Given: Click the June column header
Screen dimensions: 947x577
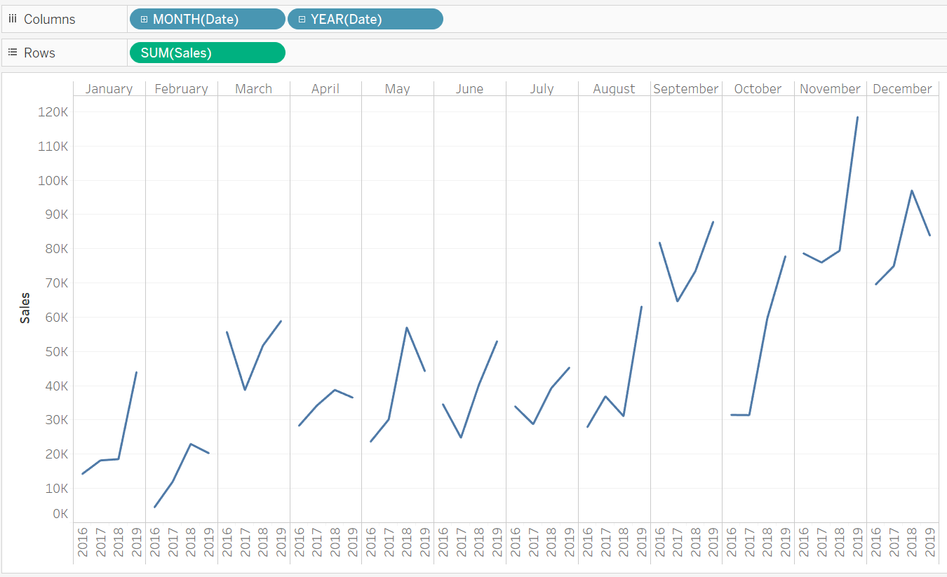Looking at the screenshot, I should pos(469,88).
